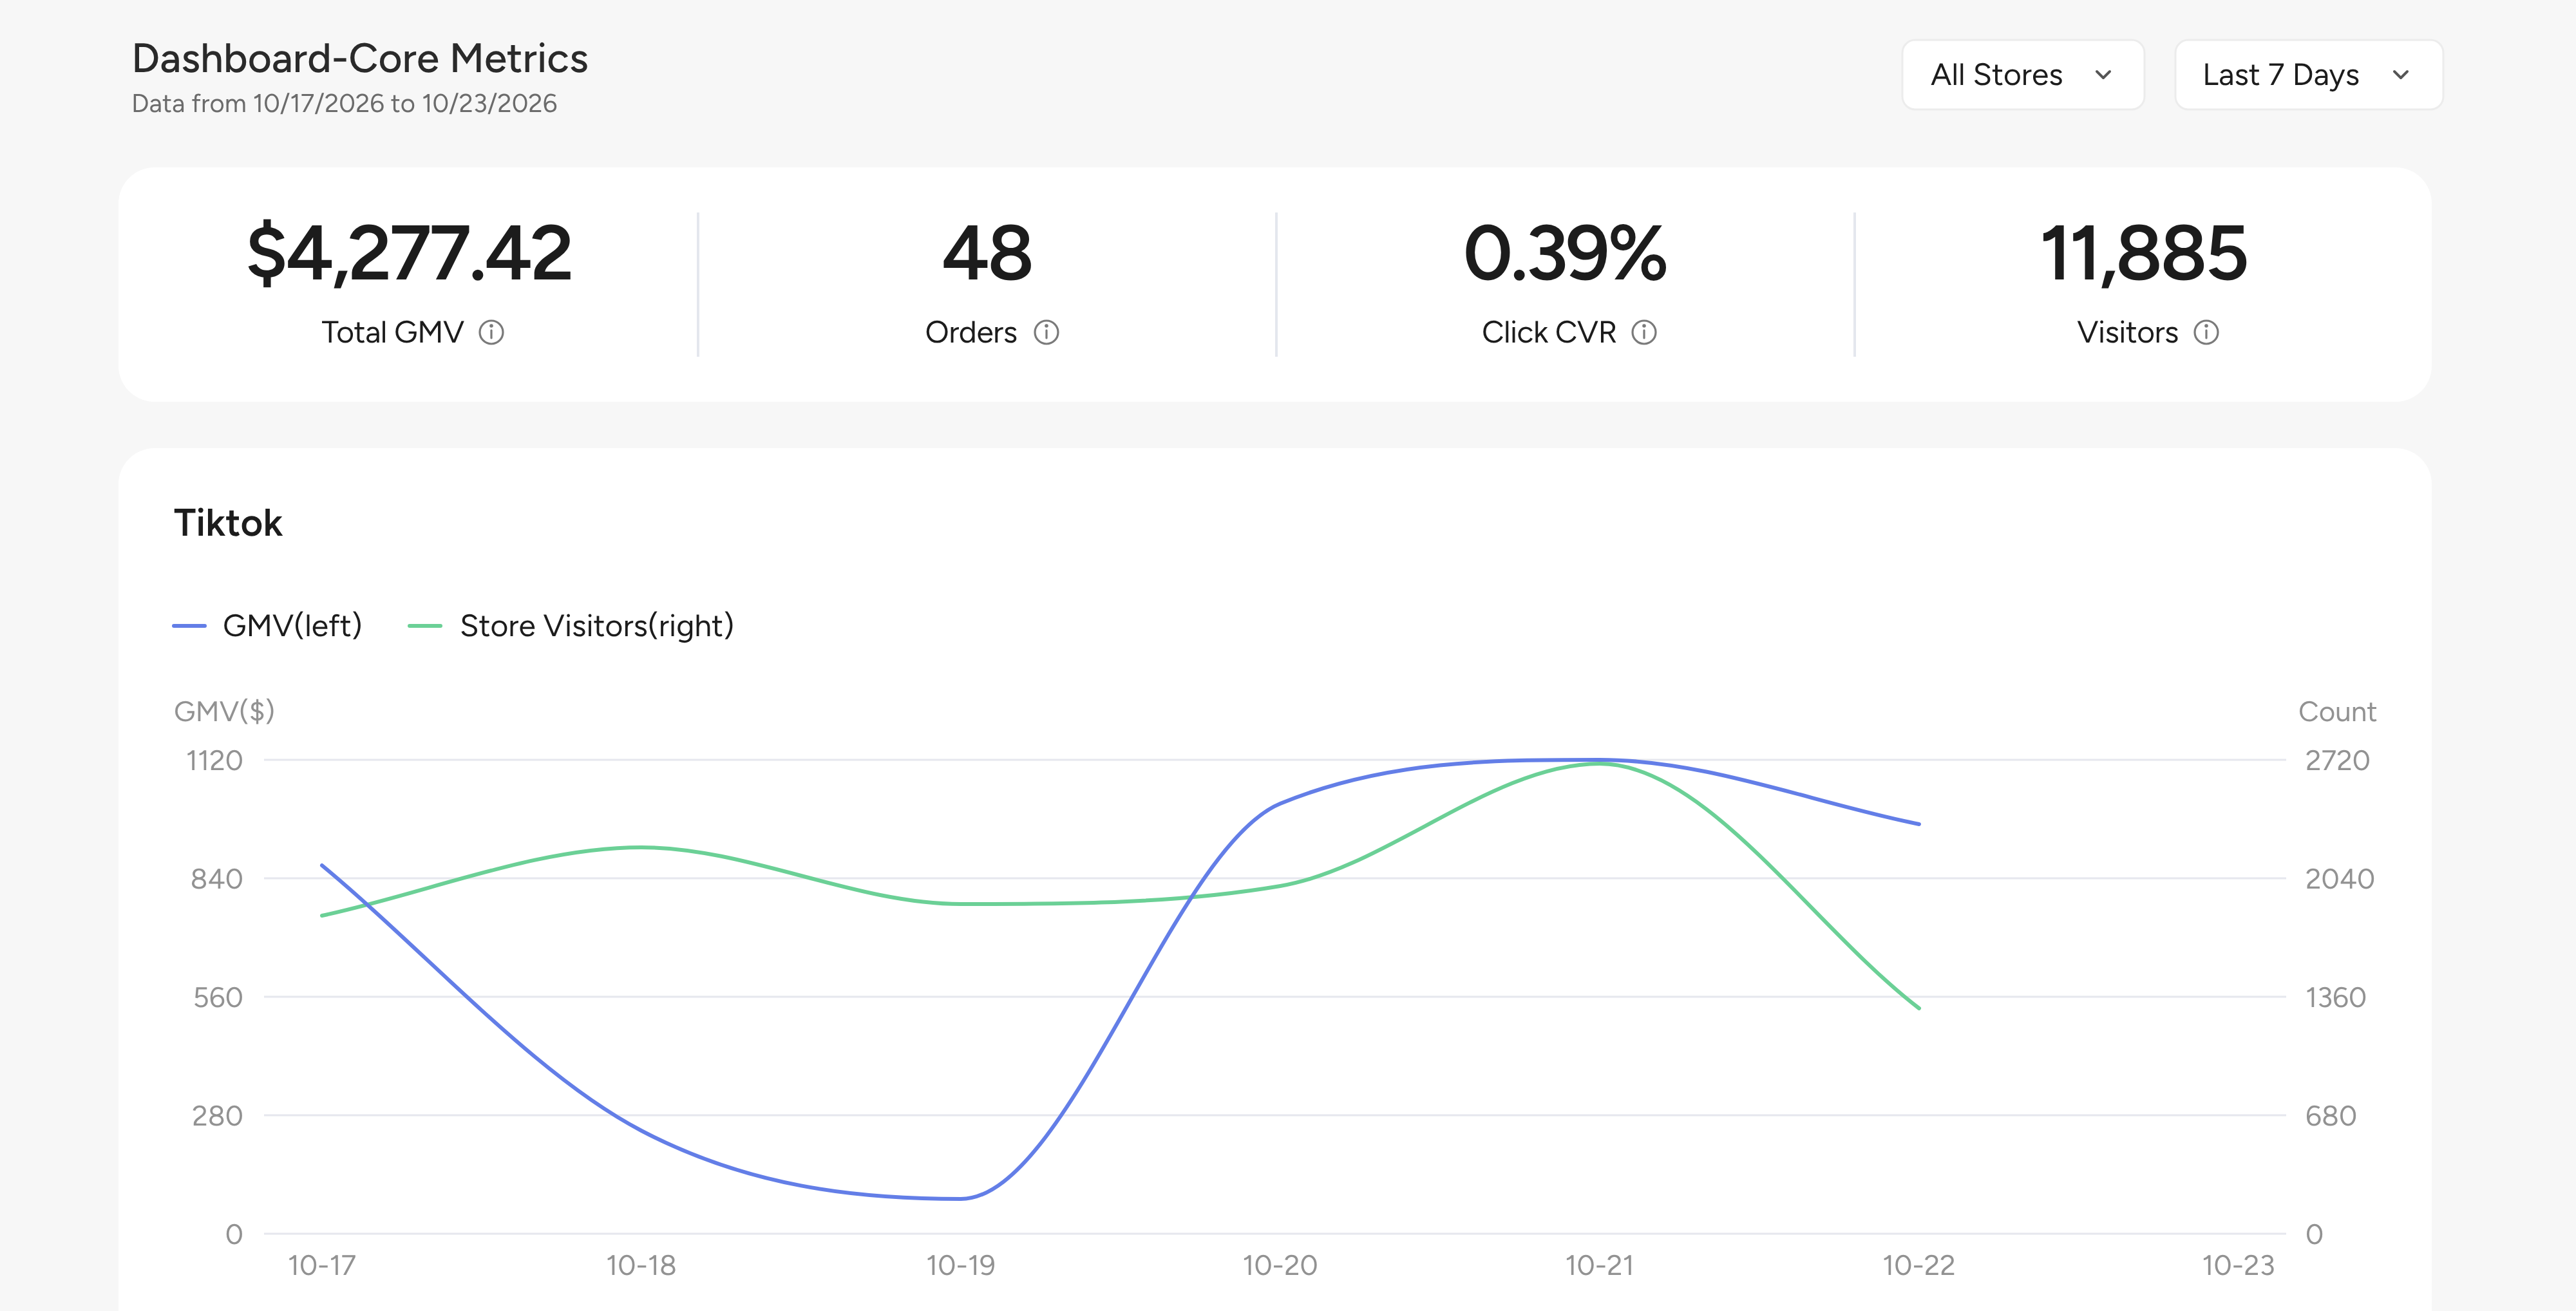This screenshot has height=1311, width=2576.
Task: Click the Count axis title
Action: click(x=2337, y=712)
